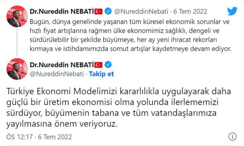Open @NureddinNebati handle next to Takip et
The height and width of the screenshot is (146, 244).
(x=57, y=74)
